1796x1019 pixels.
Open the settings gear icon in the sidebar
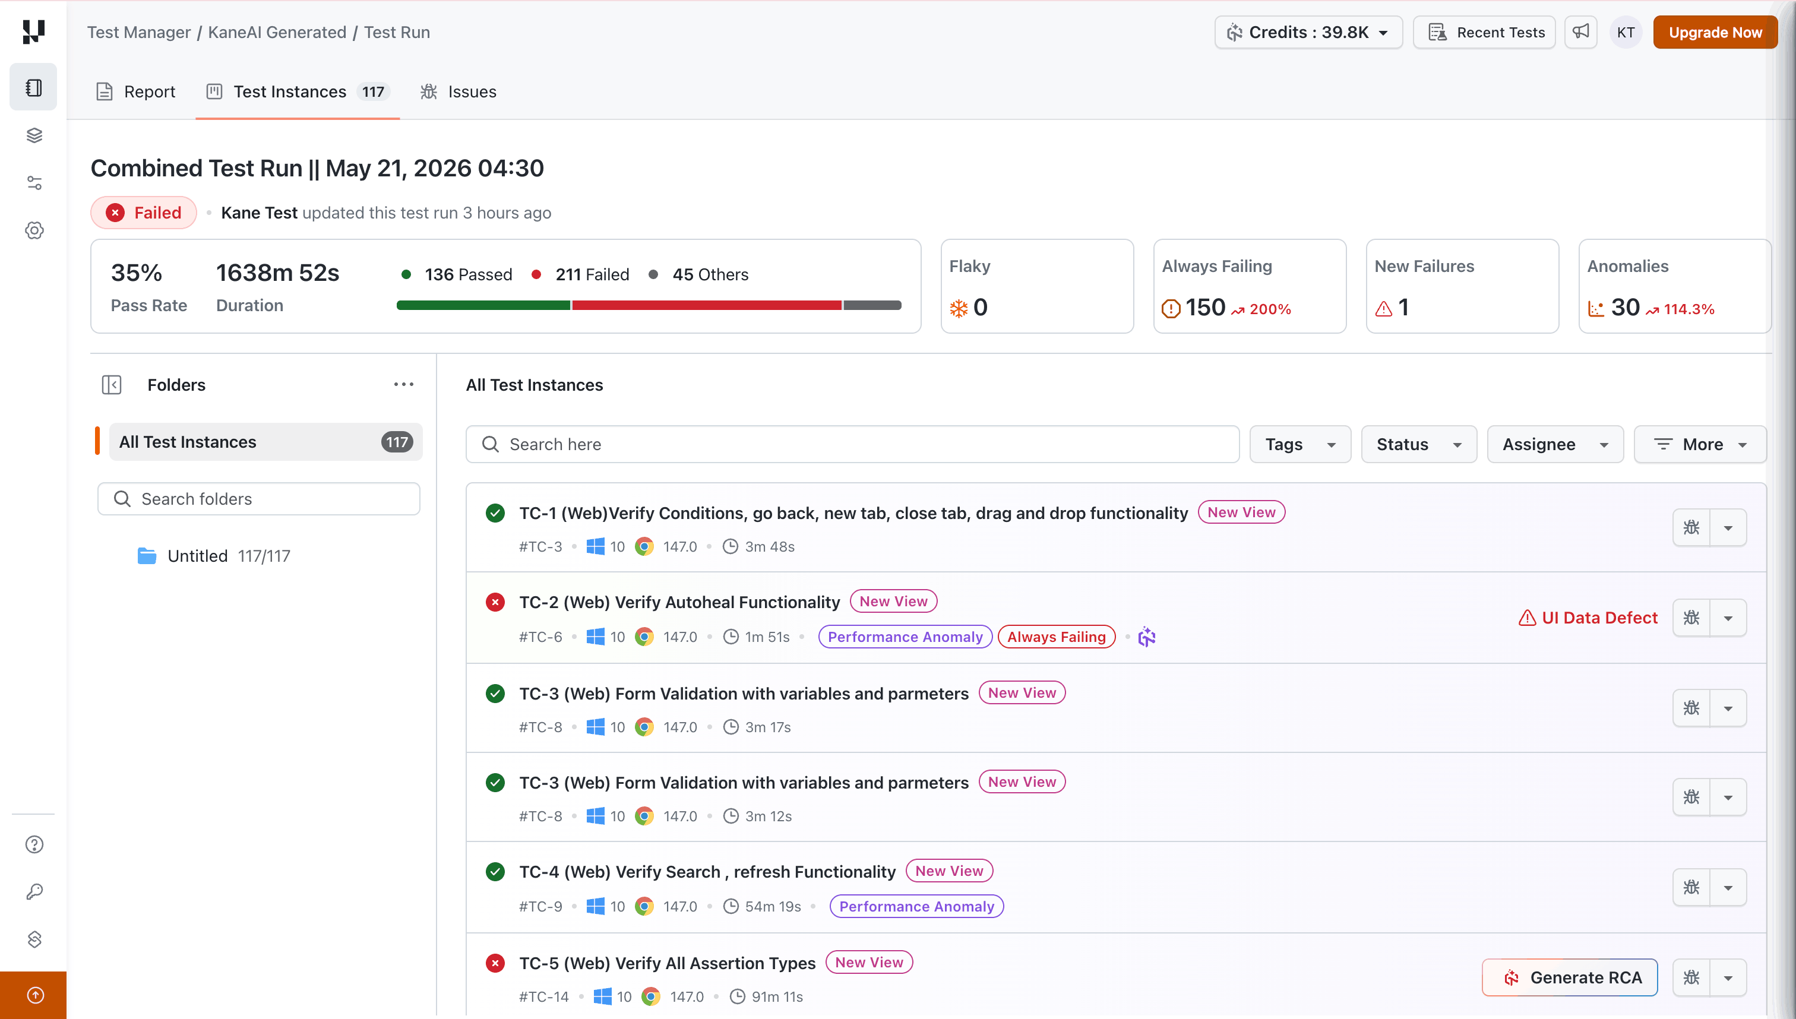(34, 230)
